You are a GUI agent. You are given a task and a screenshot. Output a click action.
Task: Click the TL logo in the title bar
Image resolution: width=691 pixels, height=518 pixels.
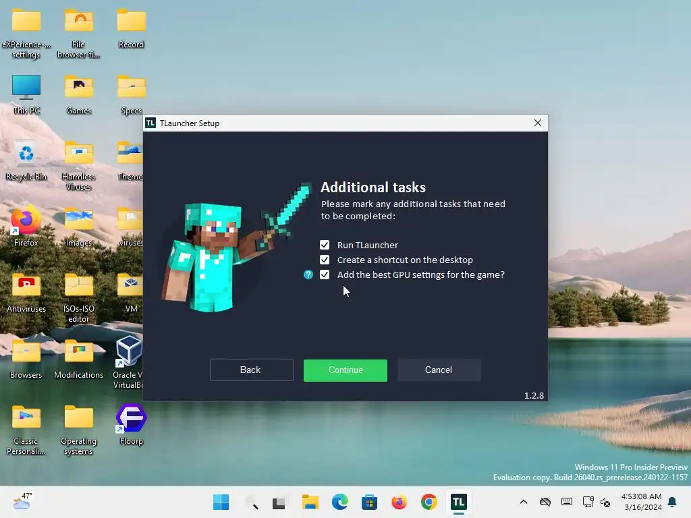pos(150,123)
